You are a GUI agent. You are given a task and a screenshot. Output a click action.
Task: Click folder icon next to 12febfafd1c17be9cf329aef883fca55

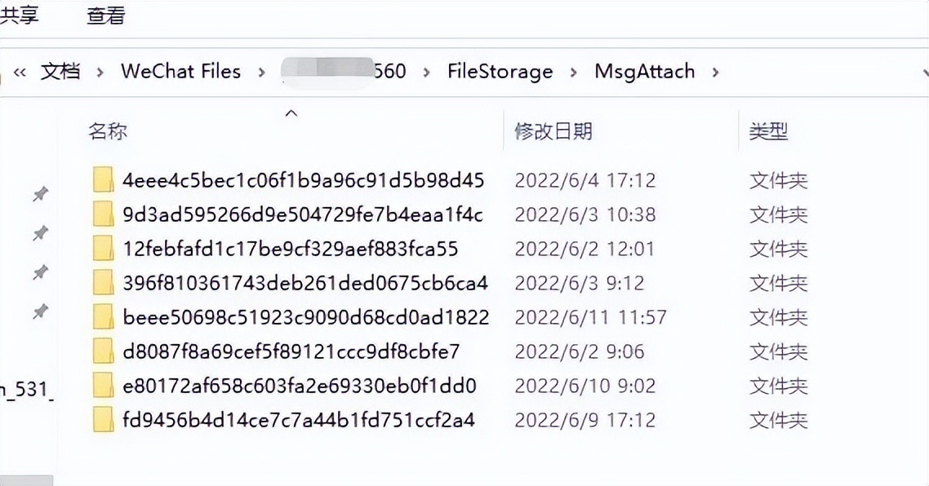tap(103, 249)
